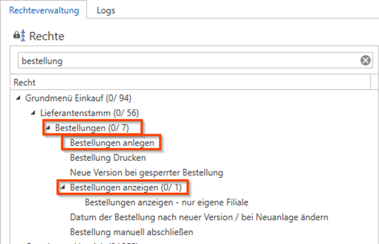Image resolution: width=379 pixels, height=244 pixels.
Task: Select Bestellungen anzeigen - nur eigene Filiale
Action: [x=167, y=202]
